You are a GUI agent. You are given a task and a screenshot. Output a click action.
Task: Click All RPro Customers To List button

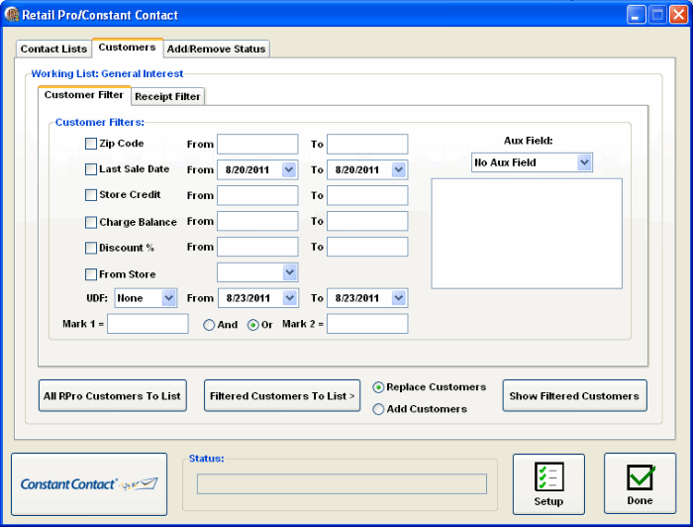112,395
